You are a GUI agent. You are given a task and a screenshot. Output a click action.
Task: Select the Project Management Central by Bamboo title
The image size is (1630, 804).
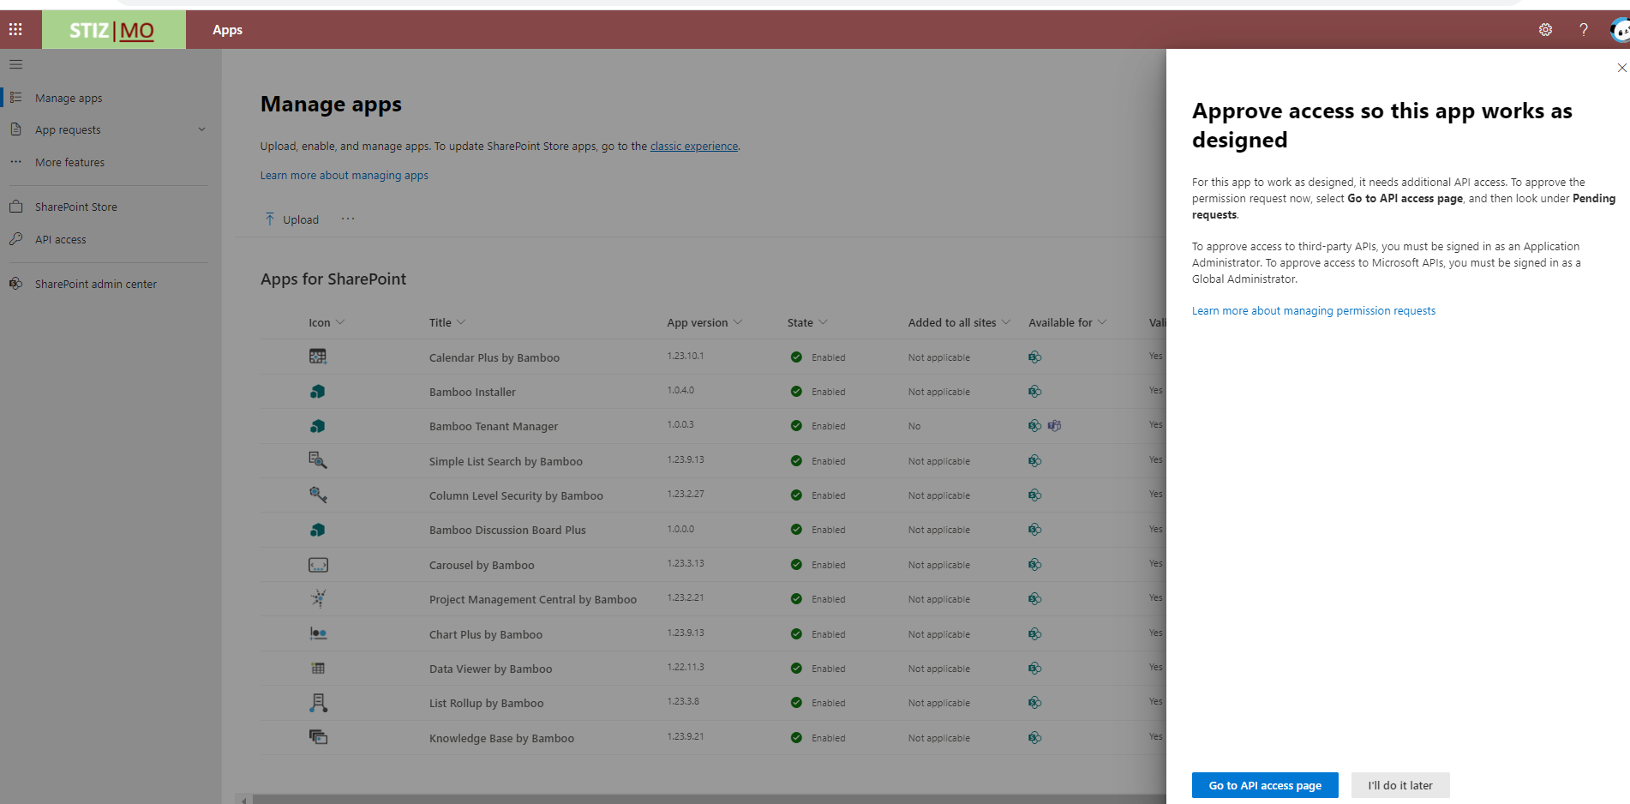533,599
